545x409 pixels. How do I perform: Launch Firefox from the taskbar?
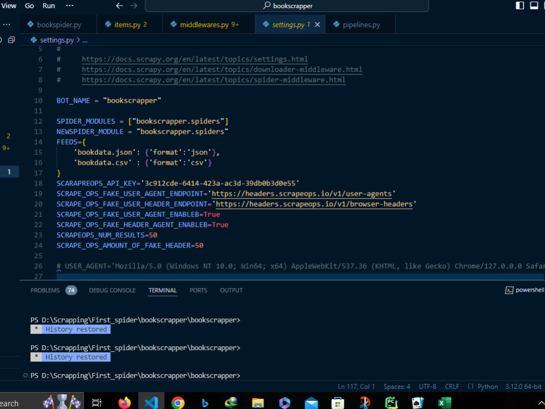pos(124,402)
